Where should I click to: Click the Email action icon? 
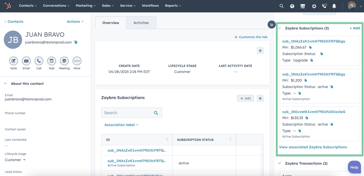pos(26,61)
